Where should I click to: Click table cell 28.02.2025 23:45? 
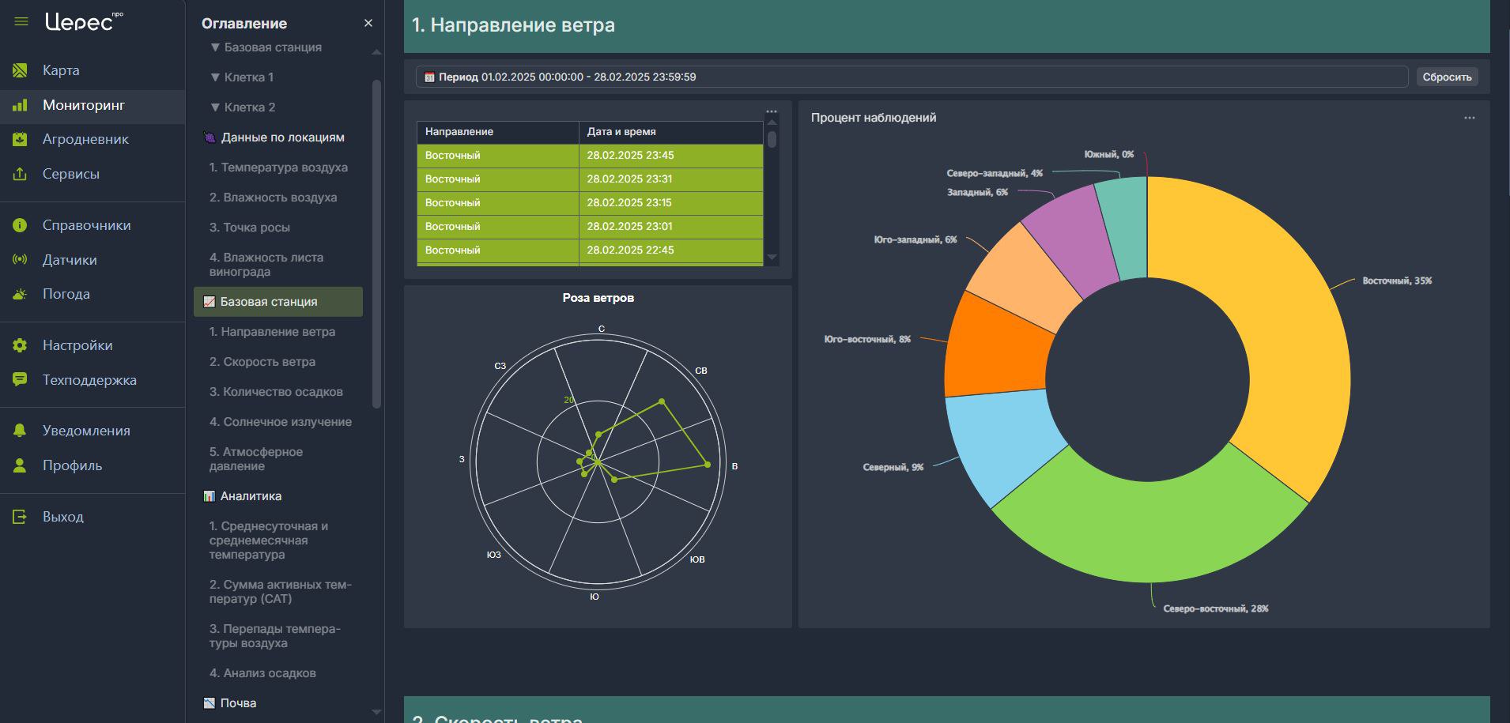[671, 156]
